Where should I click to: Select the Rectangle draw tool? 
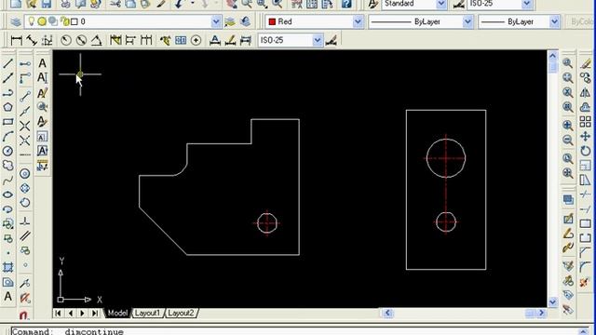pos(8,122)
